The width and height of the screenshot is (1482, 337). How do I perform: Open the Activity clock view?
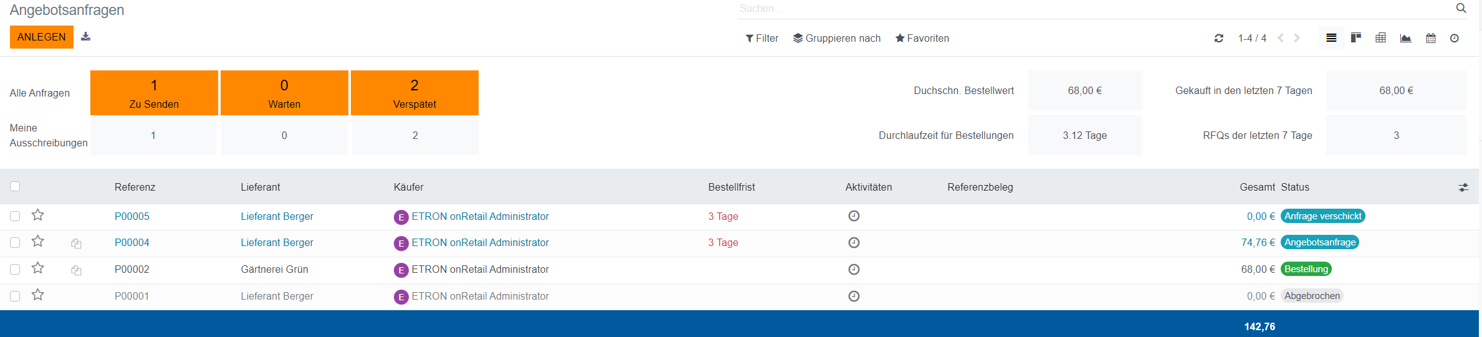pos(1454,38)
